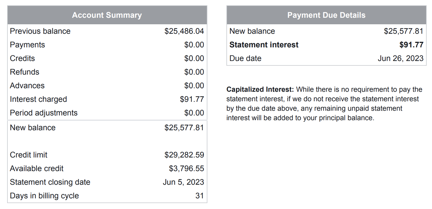The width and height of the screenshot is (432, 209).
Task: Click the Credits row label
Action: click(22, 58)
